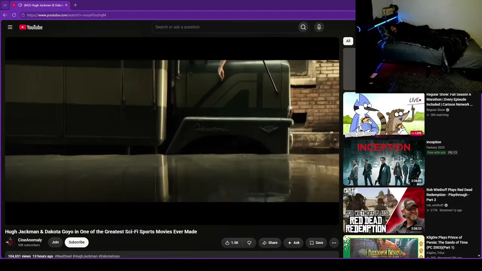482x271 pixels.
Task: Open the CineAnomaly channel name link
Action: click(30, 240)
